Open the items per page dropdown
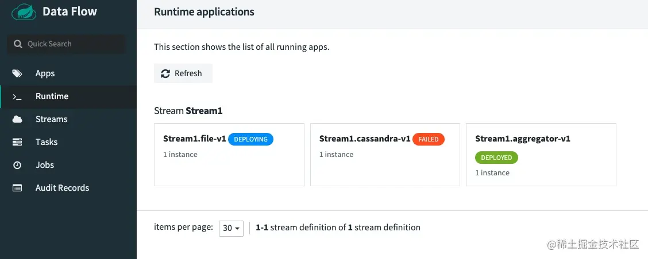Image resolution: width=648 pixels, height=259 pixels. click(x=232, y=228)
